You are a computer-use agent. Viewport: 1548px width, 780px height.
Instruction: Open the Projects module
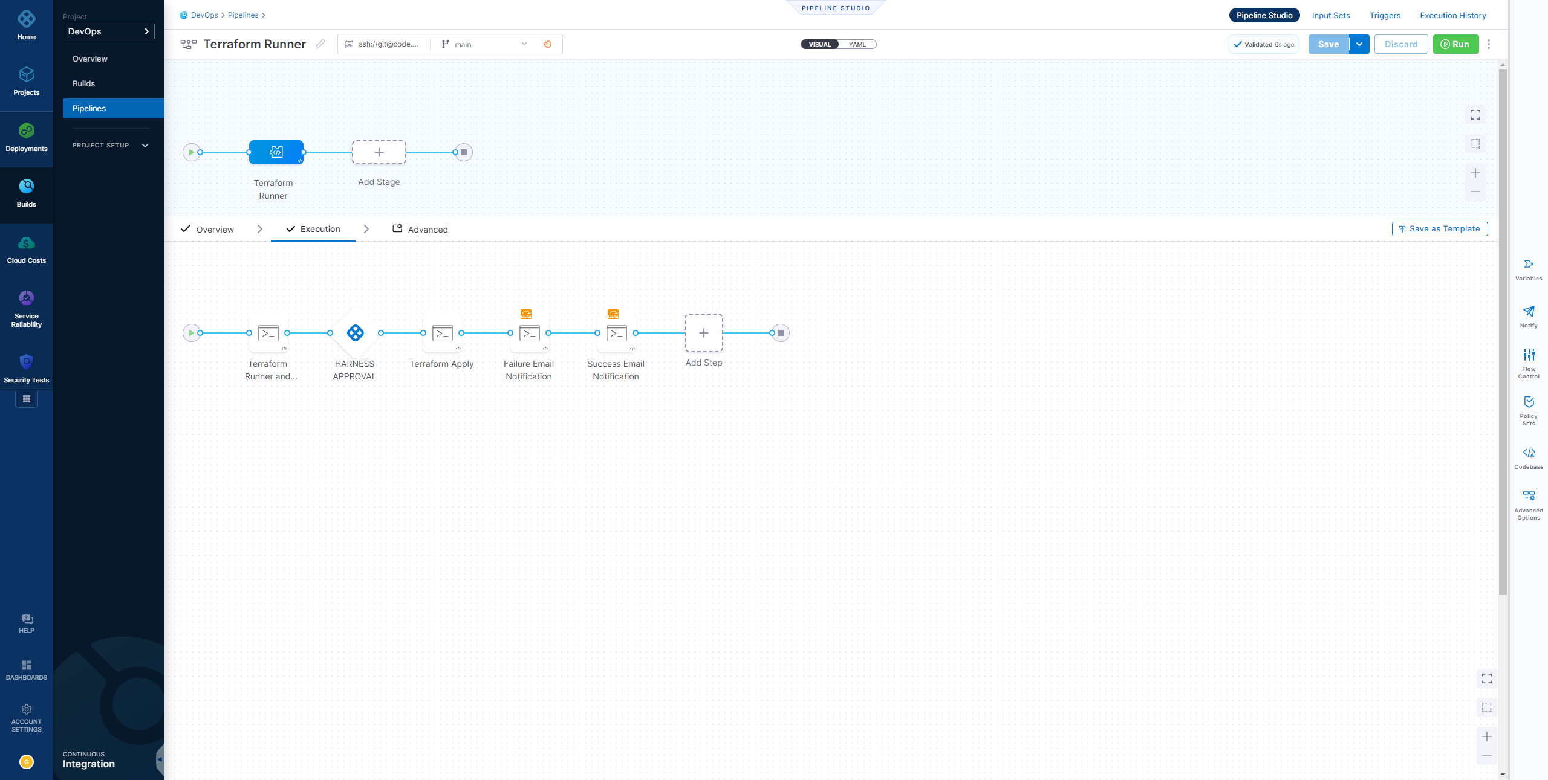click(x=26, y=81)
